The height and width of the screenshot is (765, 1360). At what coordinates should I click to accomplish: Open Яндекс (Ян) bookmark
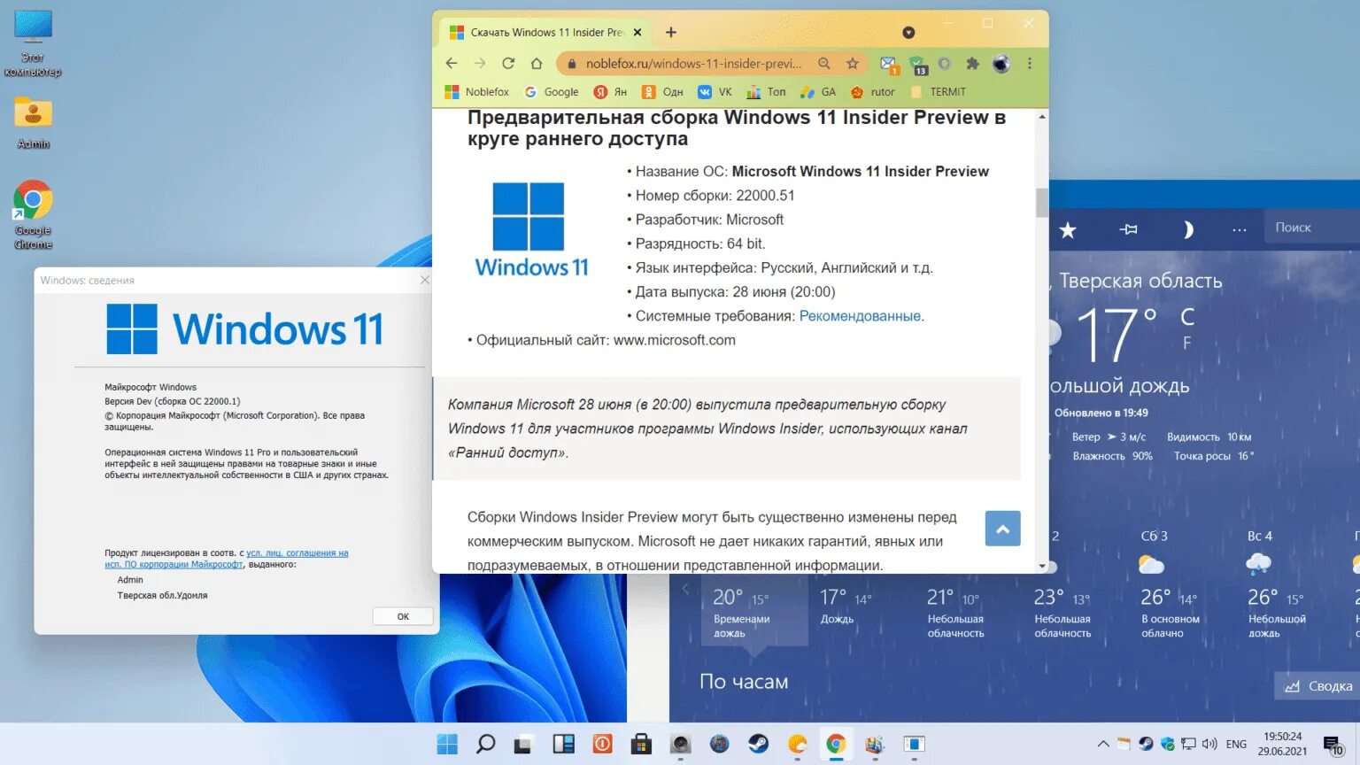click(610, 92)
